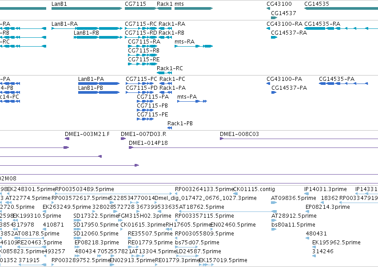Select the CG43100-RA transcript label
This screenshot has width=378, height=267.
click(x=284, y=24)
